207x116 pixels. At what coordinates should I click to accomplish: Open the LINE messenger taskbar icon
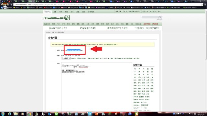click(56, 114)
